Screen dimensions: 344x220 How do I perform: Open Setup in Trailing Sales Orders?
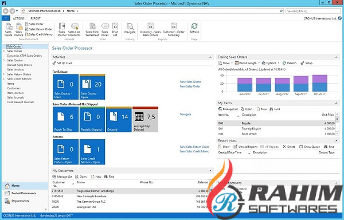click(x=307, y=63)
